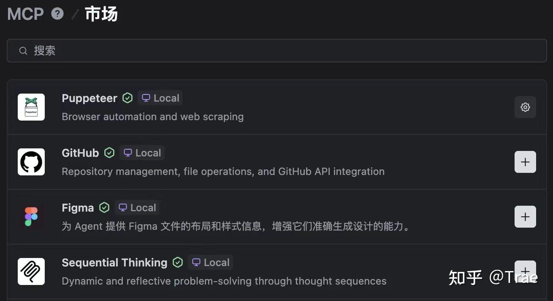The width and height of the screenshot is (553, 301).
Task: Click the Sequential Thinking paperclip logo
Action: click(x=31, y=271)
